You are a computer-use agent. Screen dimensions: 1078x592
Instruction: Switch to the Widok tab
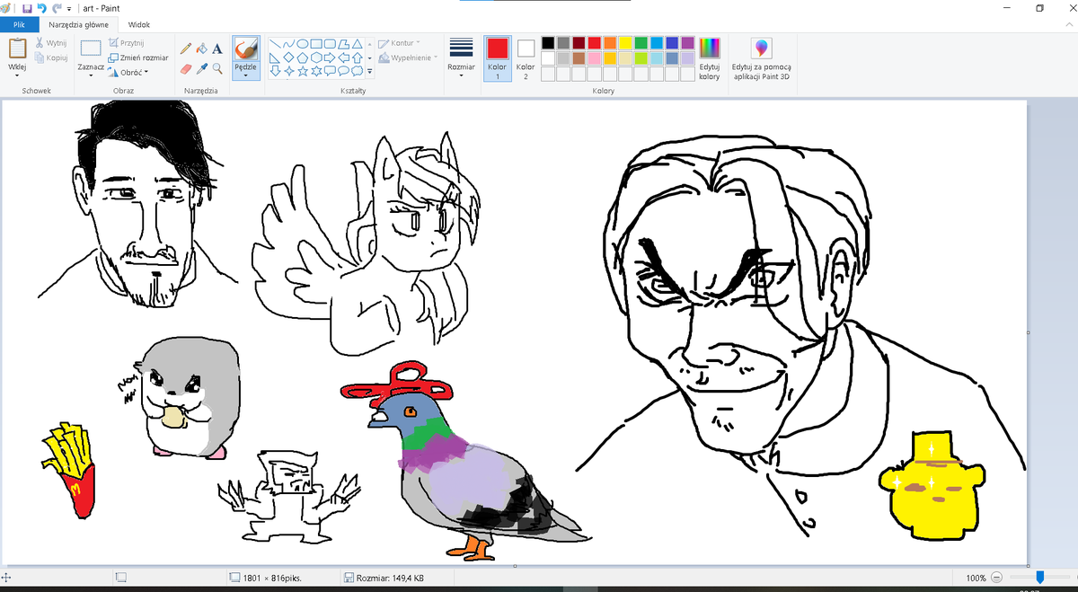click(x=139, y=25)
